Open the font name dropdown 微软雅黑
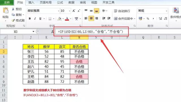This screenshot has height=102, width=181. tap(59, 11)
